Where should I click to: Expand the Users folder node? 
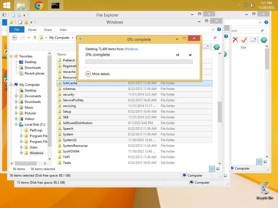pyautogui.click(x=21, y=147)
